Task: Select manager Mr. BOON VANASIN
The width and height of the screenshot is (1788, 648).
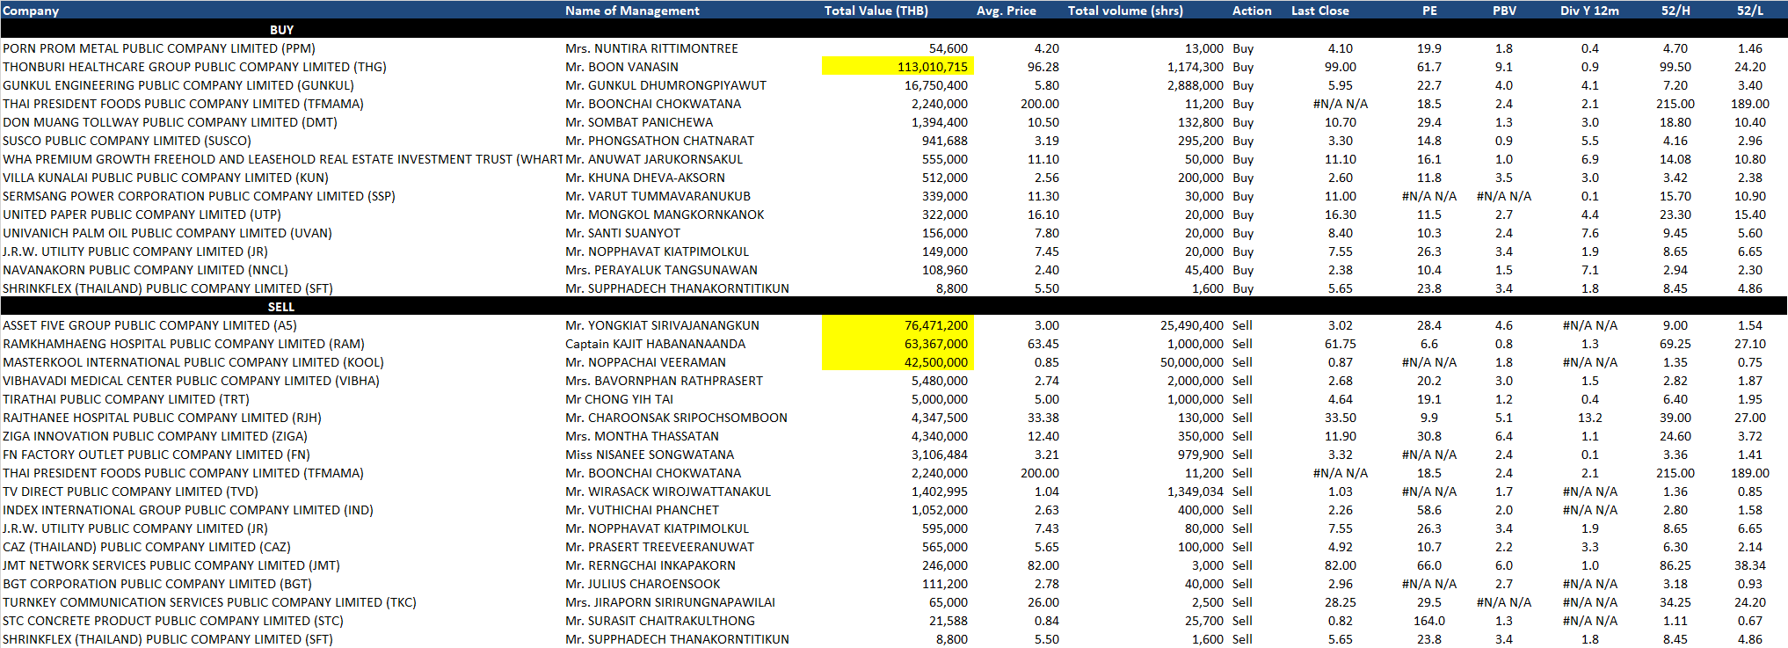Action: click(621, 67)
